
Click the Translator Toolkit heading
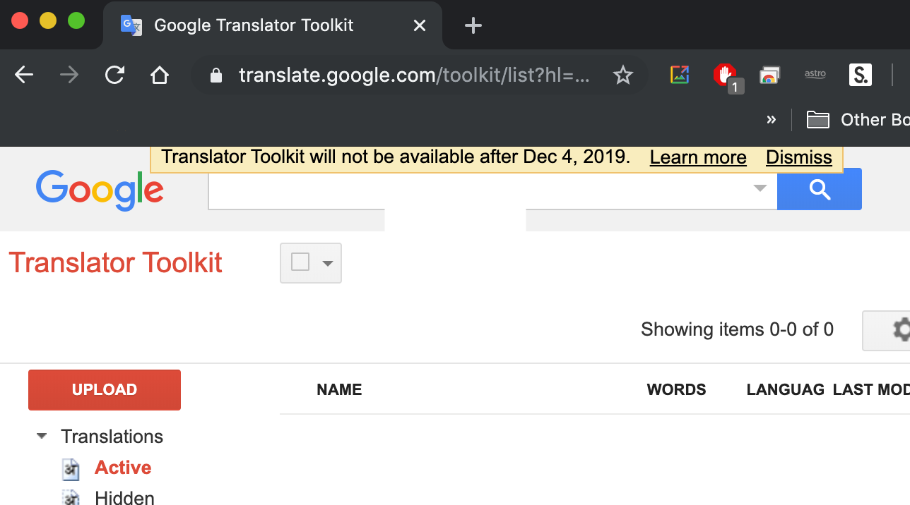tap(115, 263)
